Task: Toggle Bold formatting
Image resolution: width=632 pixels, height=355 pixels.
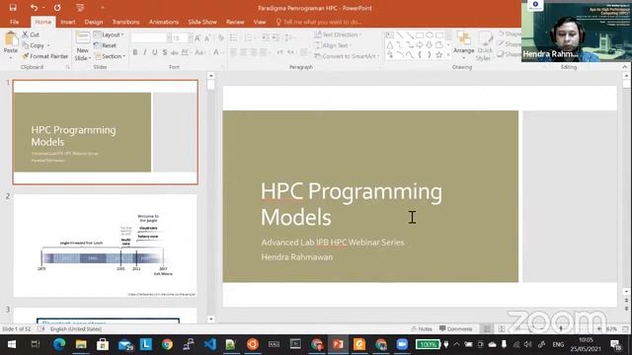Action: [x=135, y=52]
